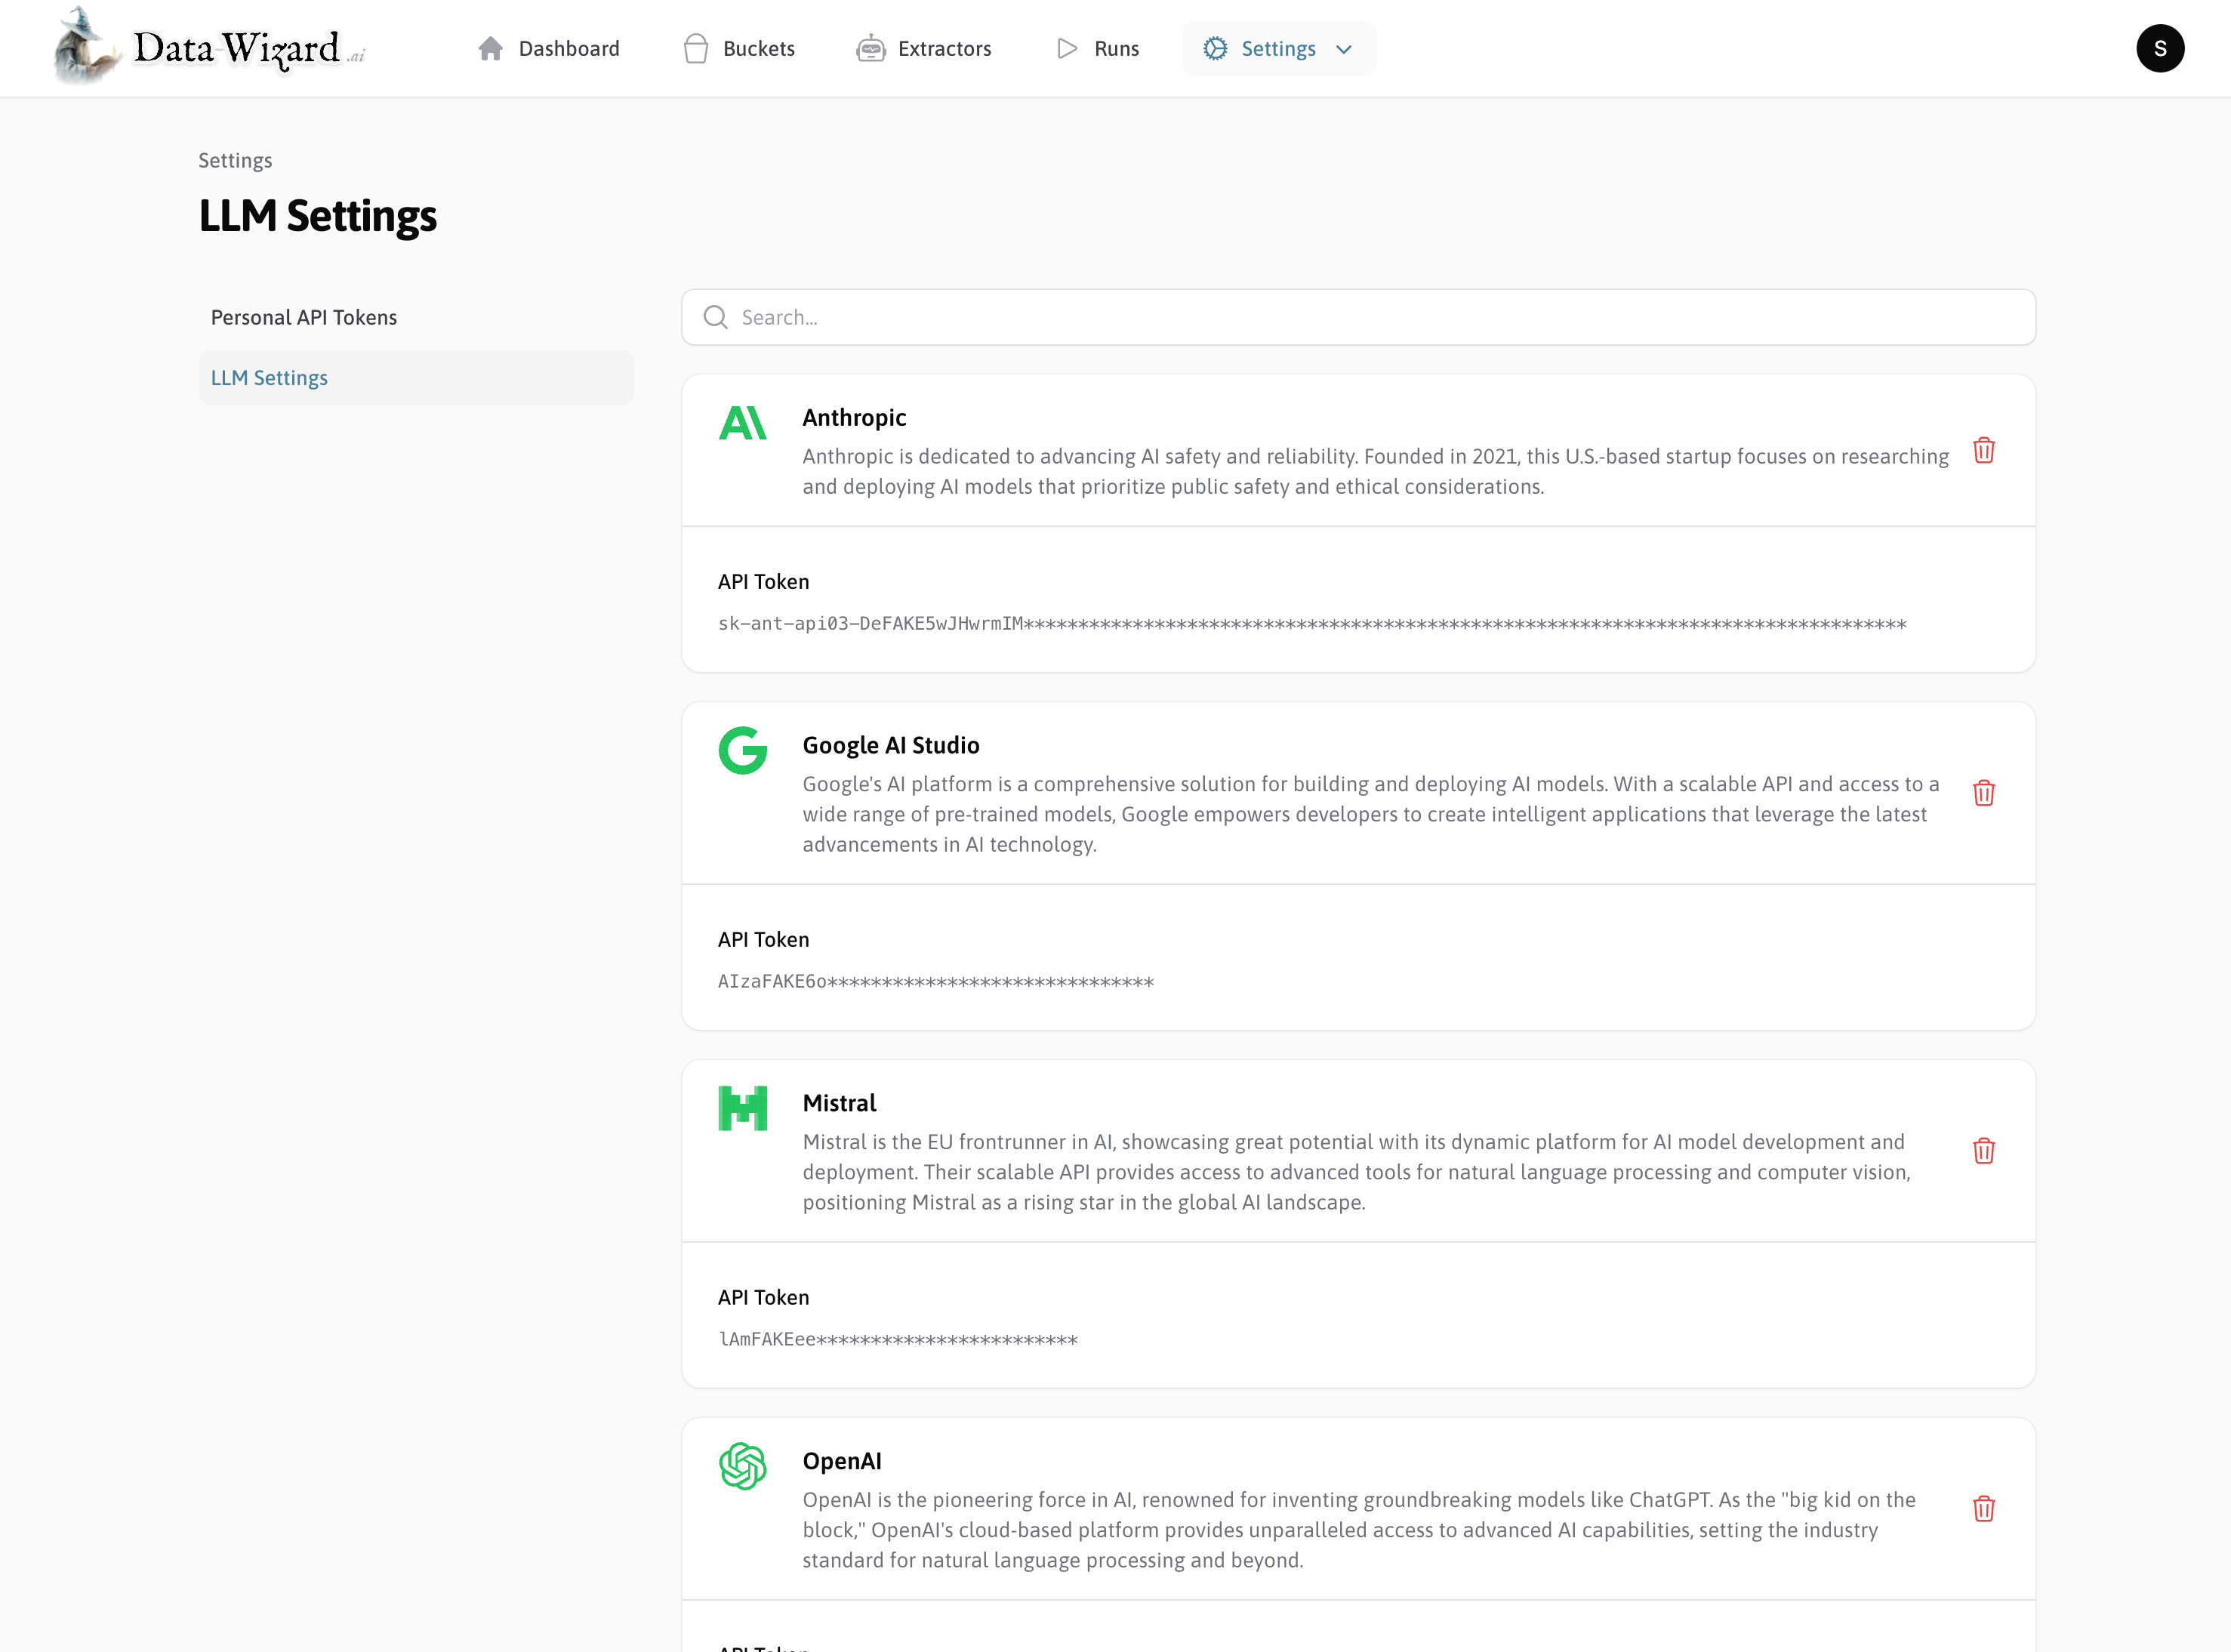
Task: Click the Google AI Studio logo
Action: pos(742,751)
